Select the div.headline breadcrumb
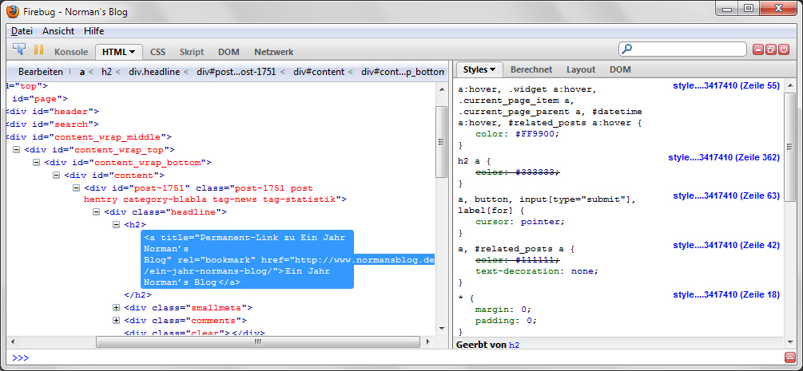 (x=154, y=72)
